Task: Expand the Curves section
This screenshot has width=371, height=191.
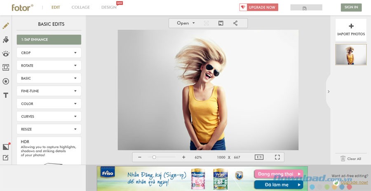Action: click(x=49, y=116)
